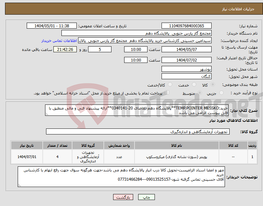This screenshot has width=263, height=206.
Task: Click the اطلاعات کالاهای مورد نیاز heading
Action: point(233,120)
